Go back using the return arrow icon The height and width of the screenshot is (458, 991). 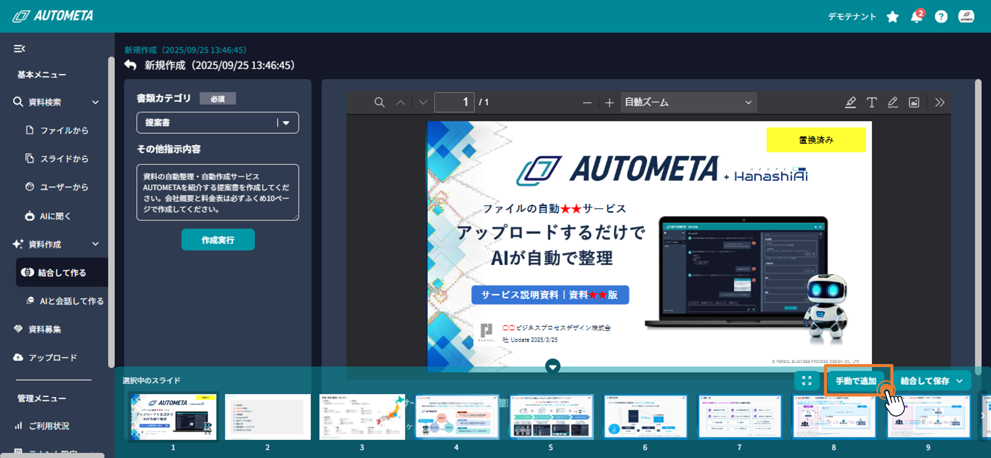tap(130, 65)
